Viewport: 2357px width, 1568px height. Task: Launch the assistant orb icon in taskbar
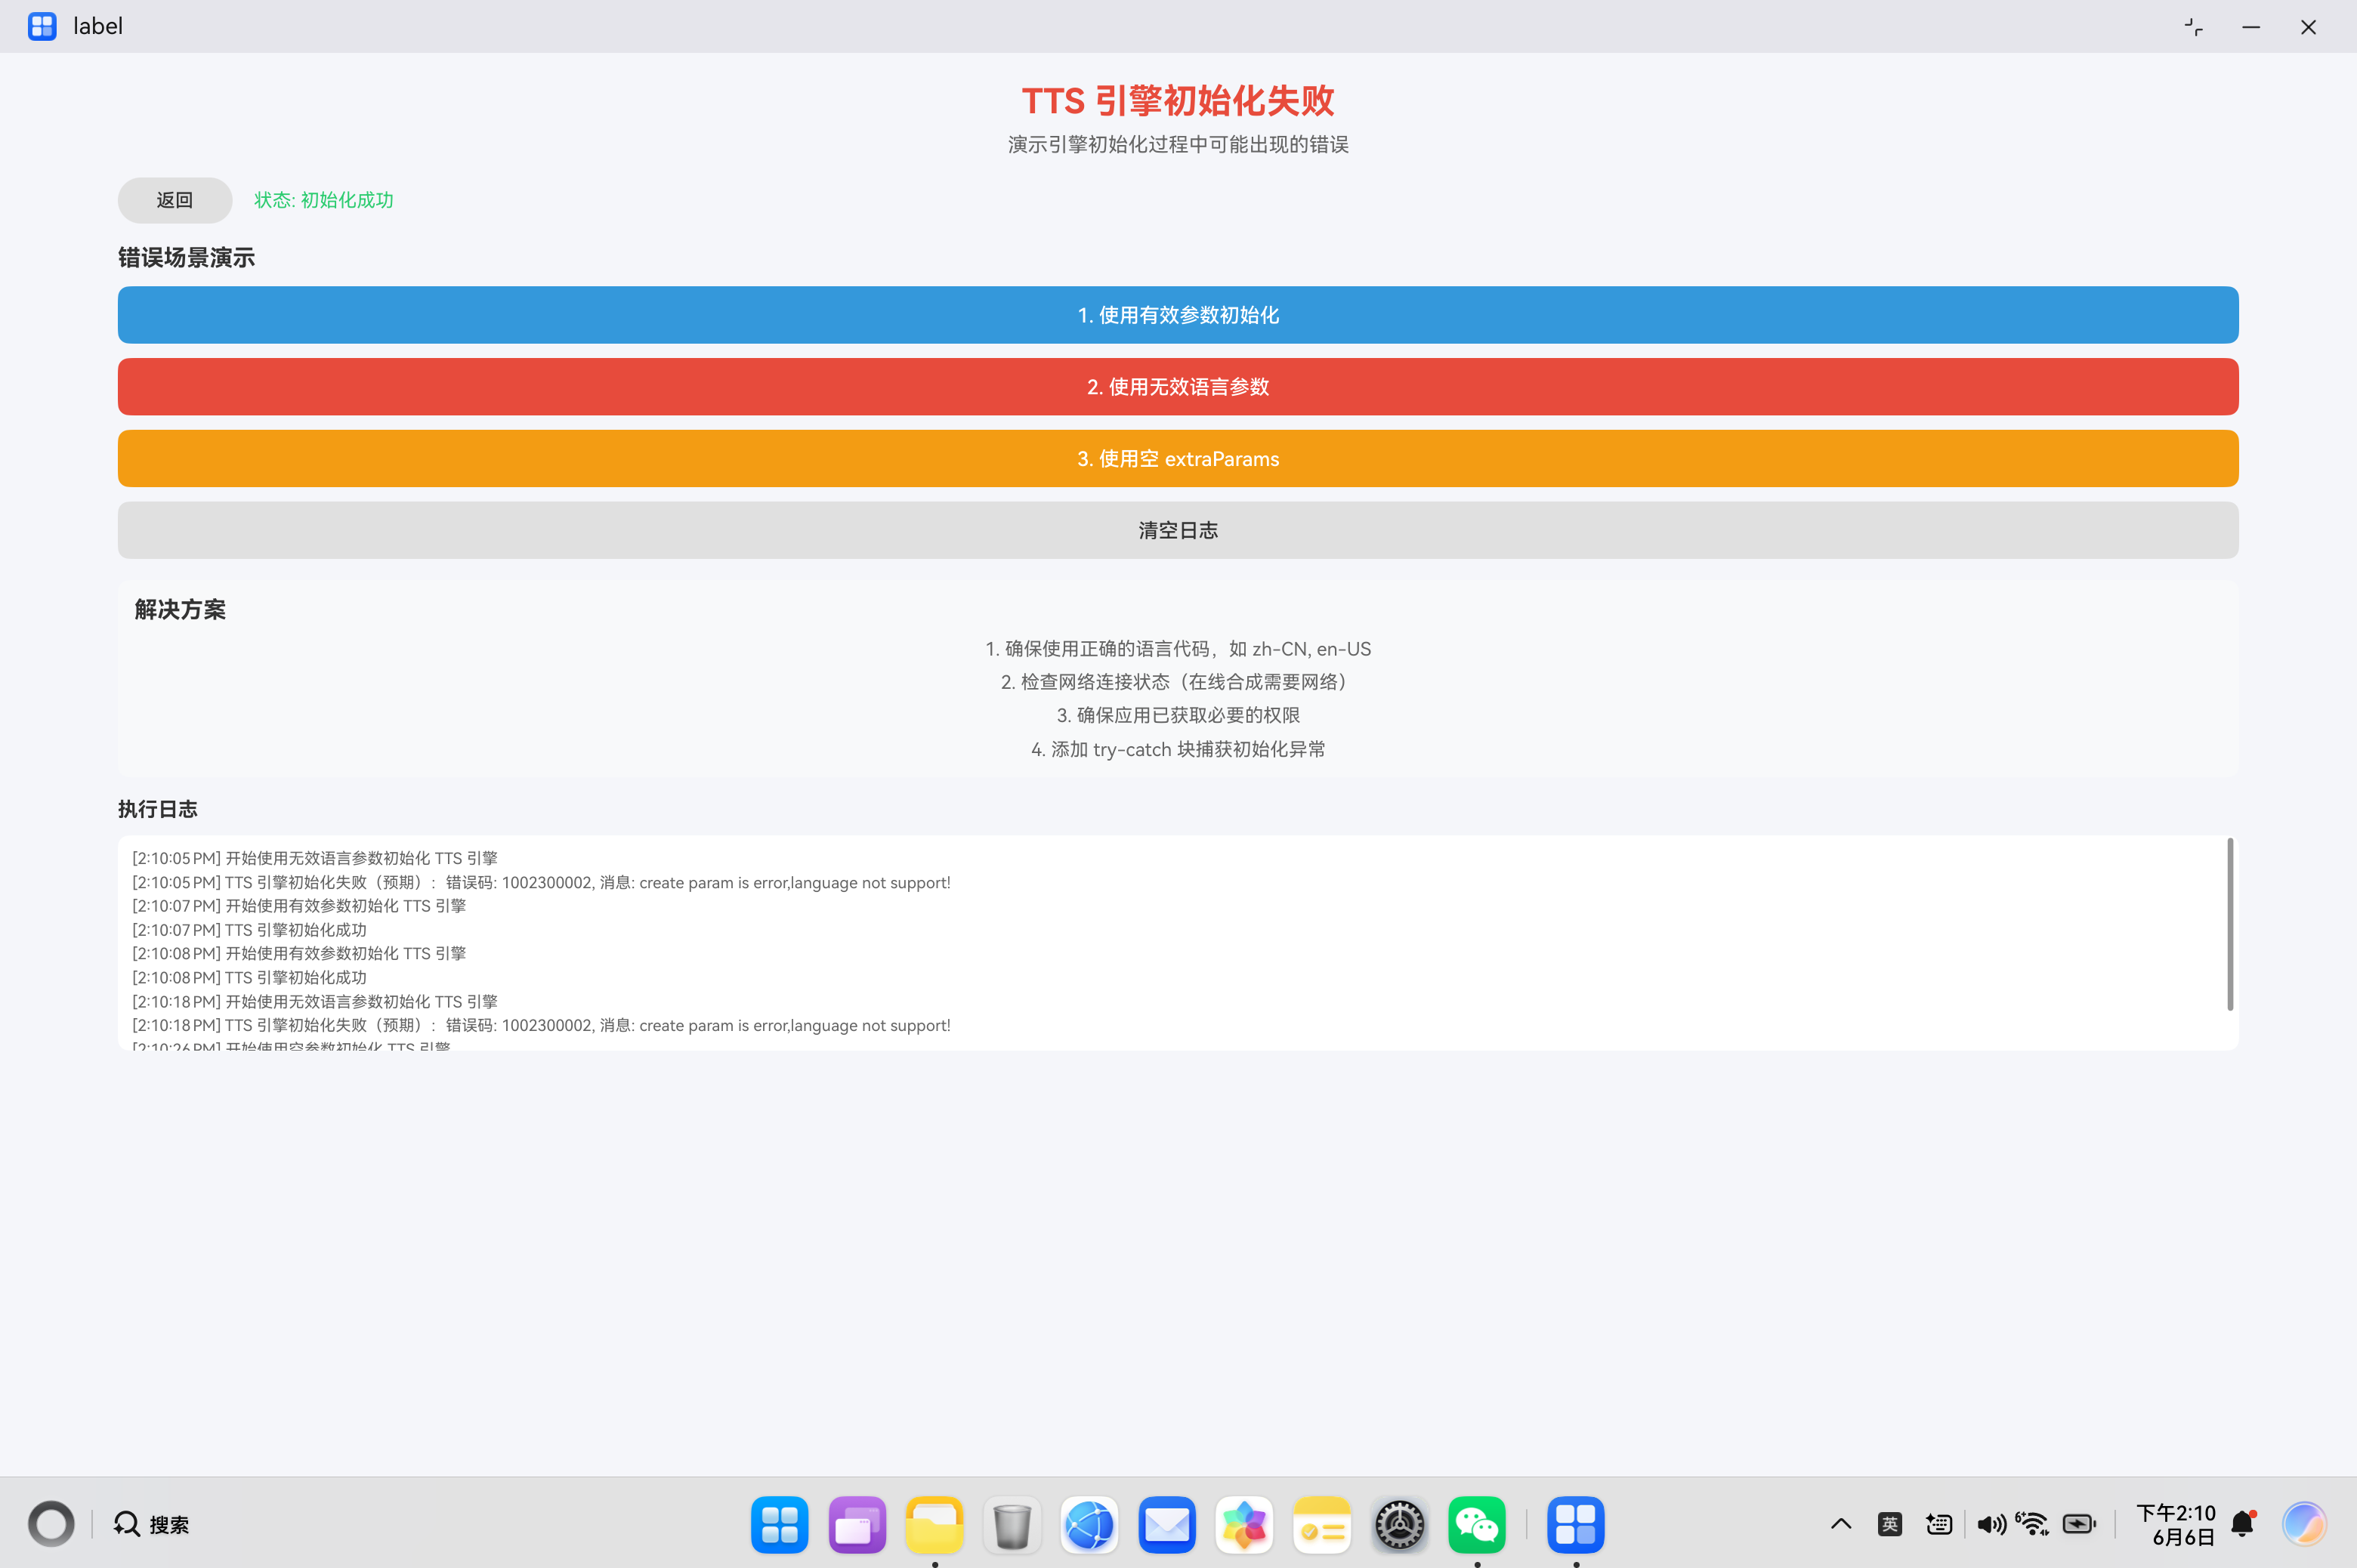pyautogui.click(x=2304, y=1524)
